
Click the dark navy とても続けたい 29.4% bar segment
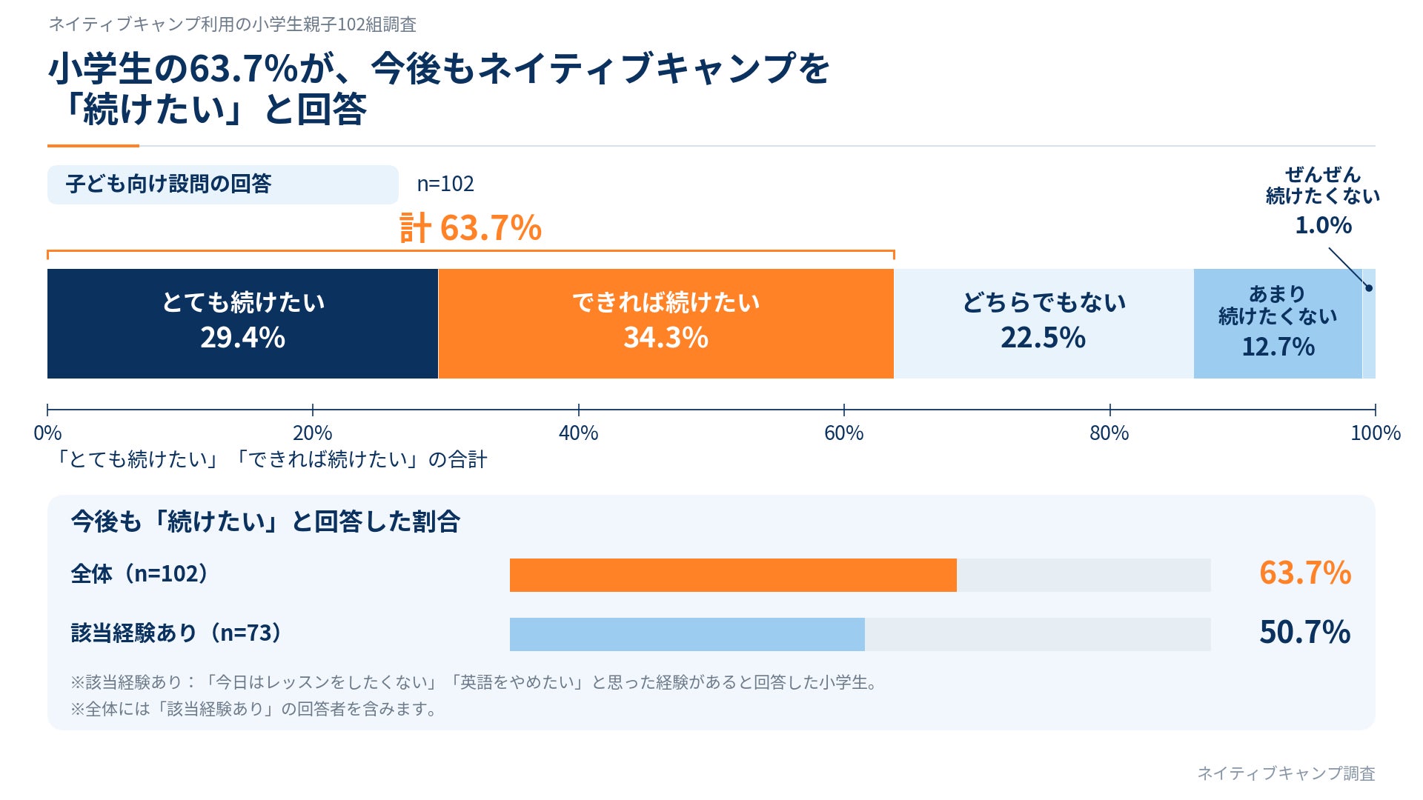click(242, 324)
